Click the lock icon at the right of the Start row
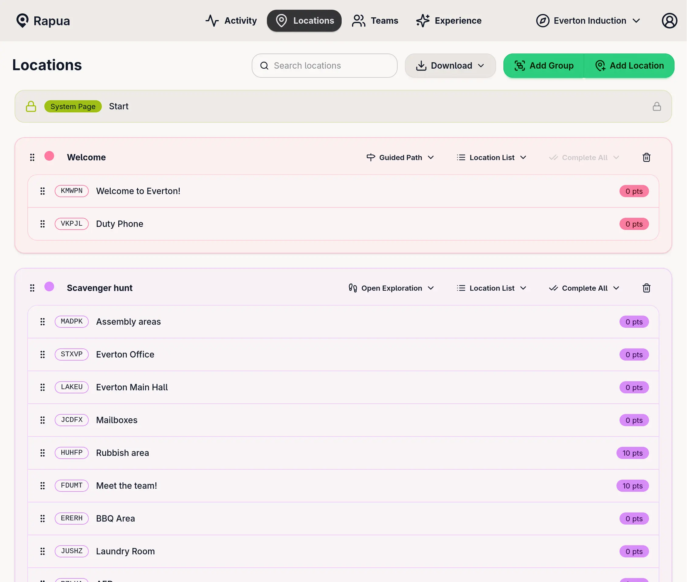687x582 pixels. click(657, 106)
